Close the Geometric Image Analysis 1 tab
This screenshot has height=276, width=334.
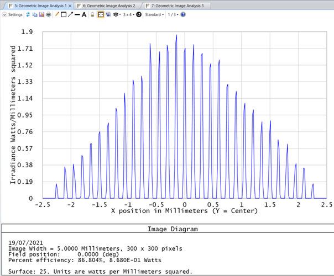pos(70,5)
